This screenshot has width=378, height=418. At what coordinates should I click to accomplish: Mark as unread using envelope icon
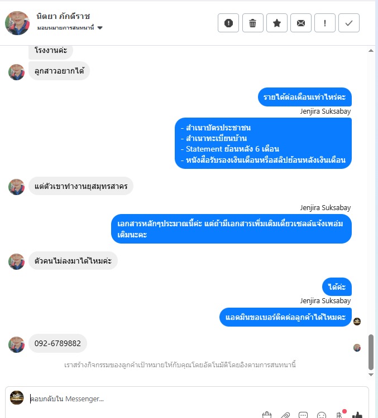coord(301,23)
